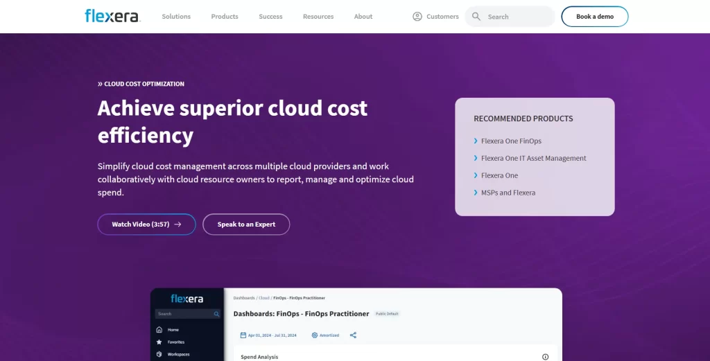Image resolution: width=710 pixels, height=361 pixels.
Task: Click the Public Default badge
Action: click(387, 313)
